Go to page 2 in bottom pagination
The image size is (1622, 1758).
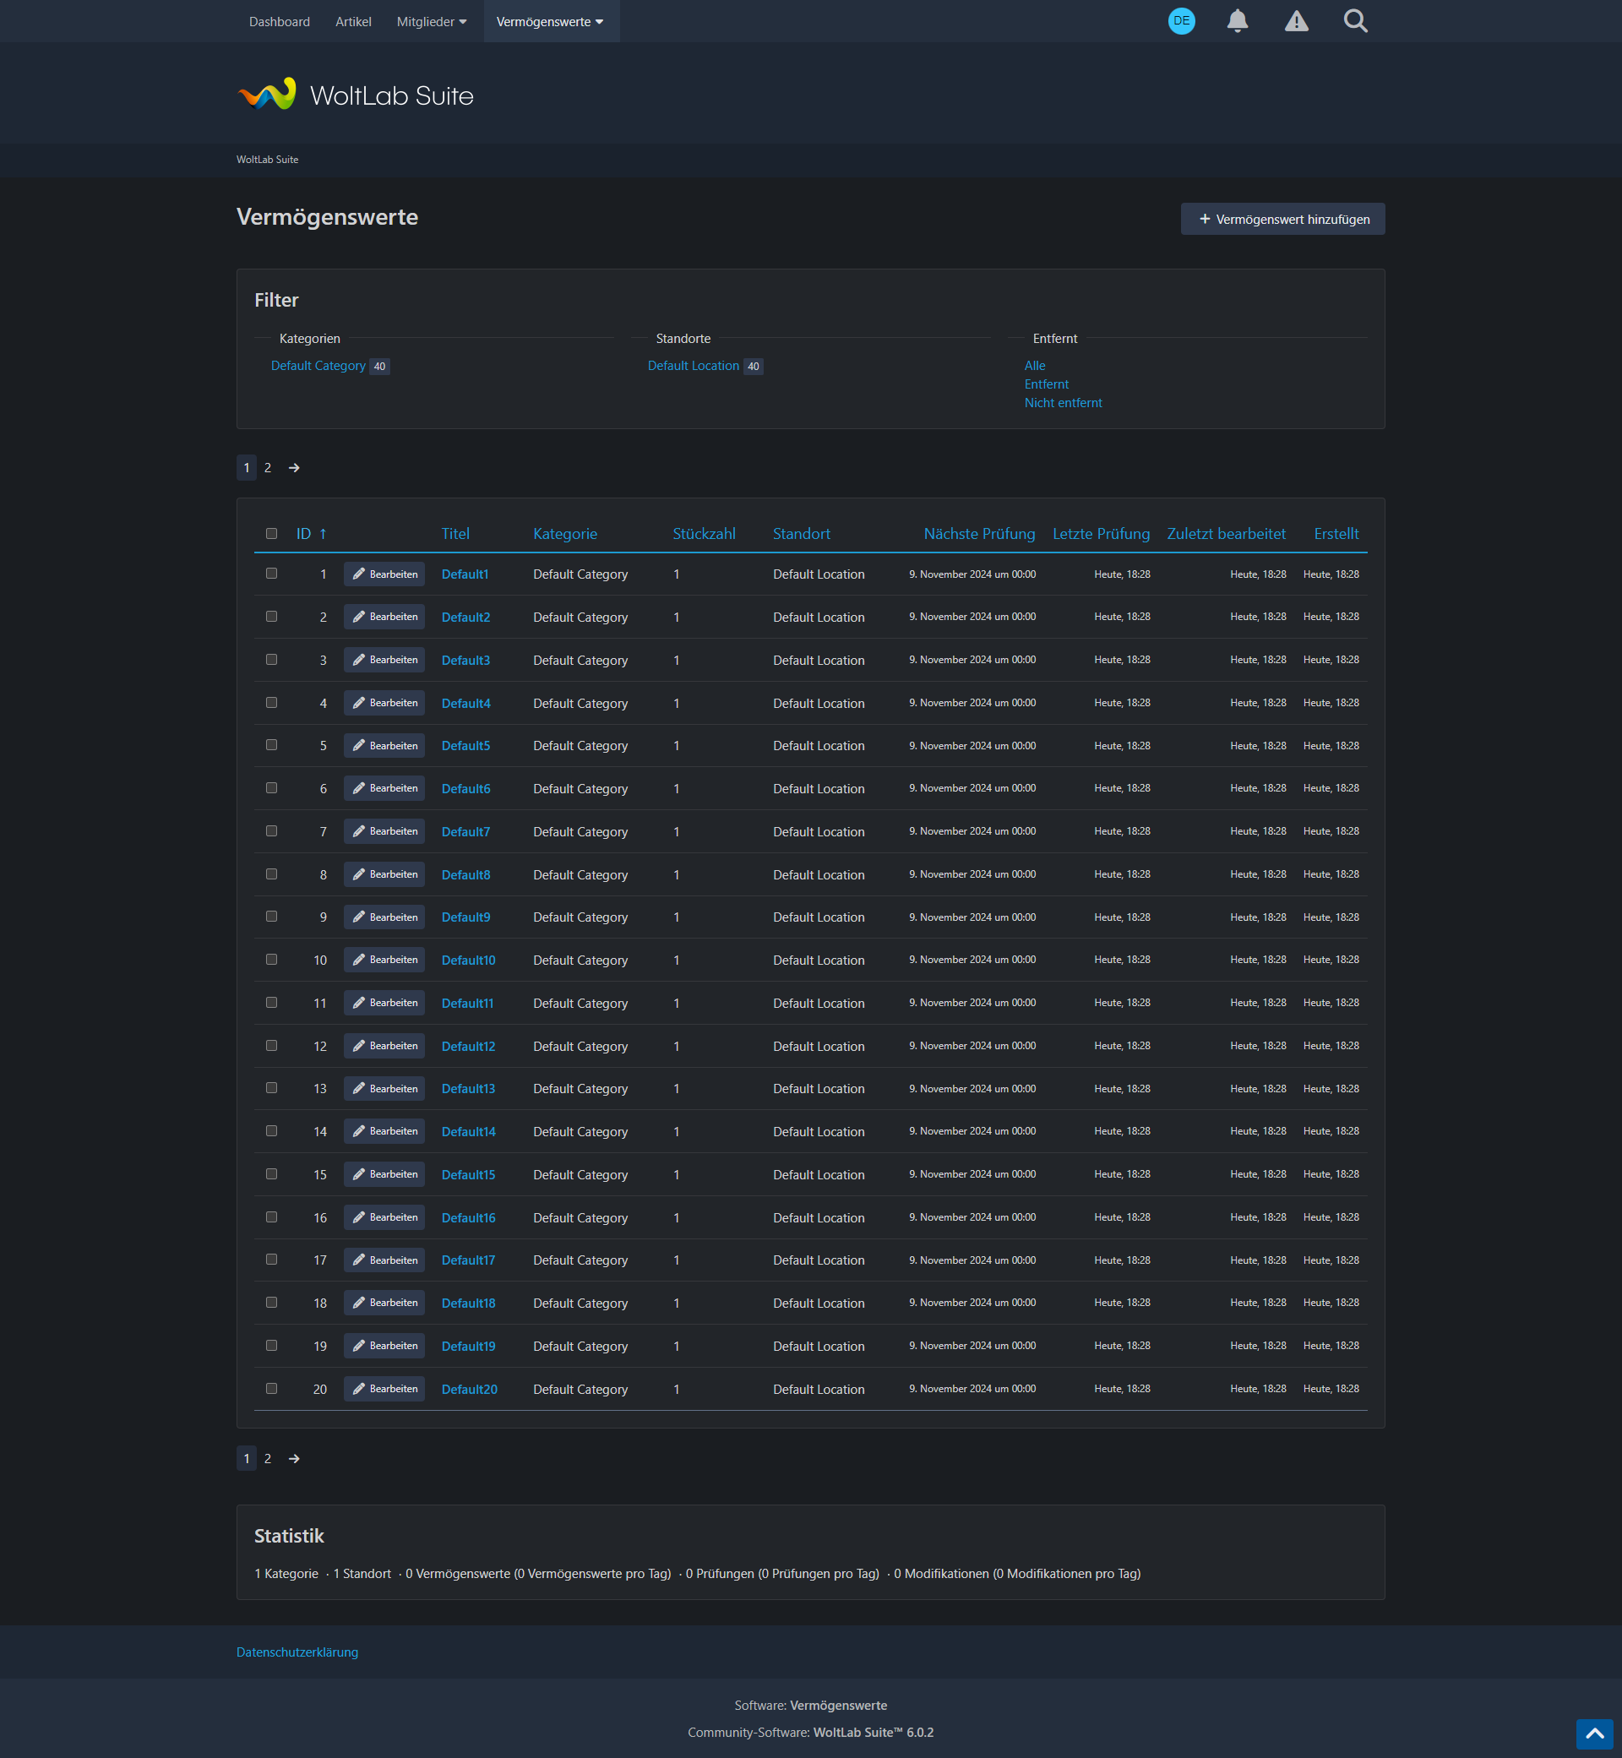click(268, 1459)
